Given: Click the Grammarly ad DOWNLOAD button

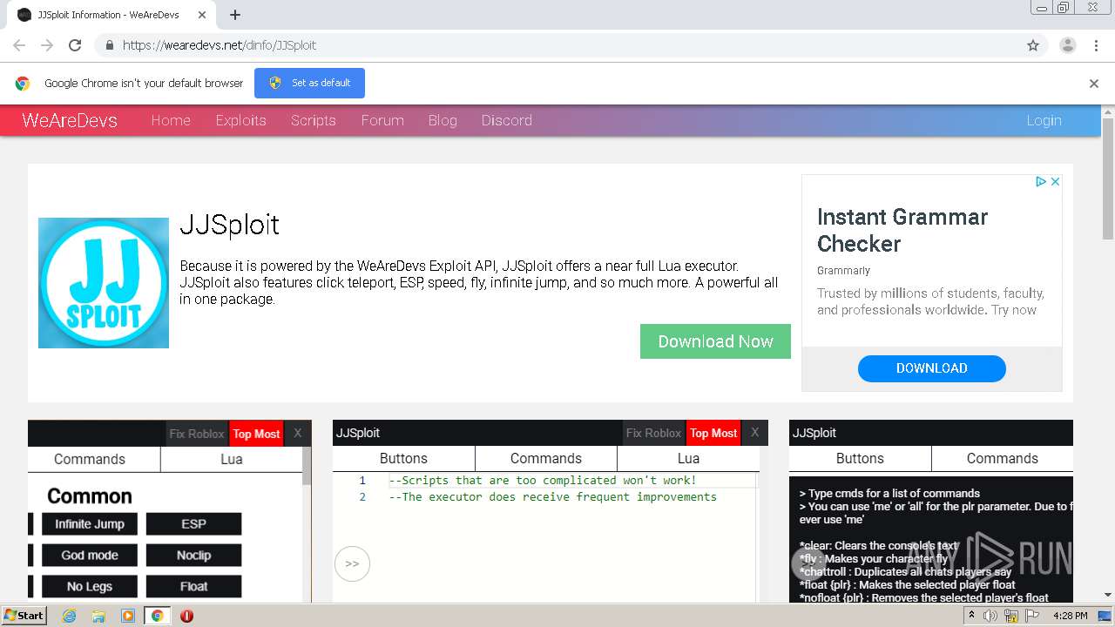Looking at the screenshot, I should click(932, 368).
